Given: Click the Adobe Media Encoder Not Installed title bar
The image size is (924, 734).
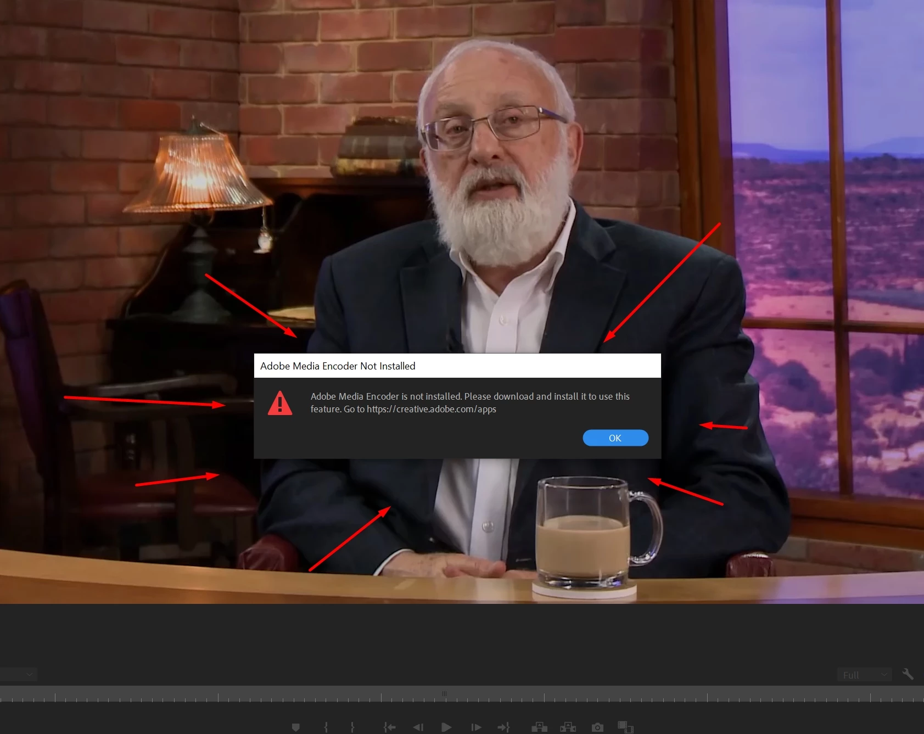Looking at the screenshot, I should (x=457, y=366).
